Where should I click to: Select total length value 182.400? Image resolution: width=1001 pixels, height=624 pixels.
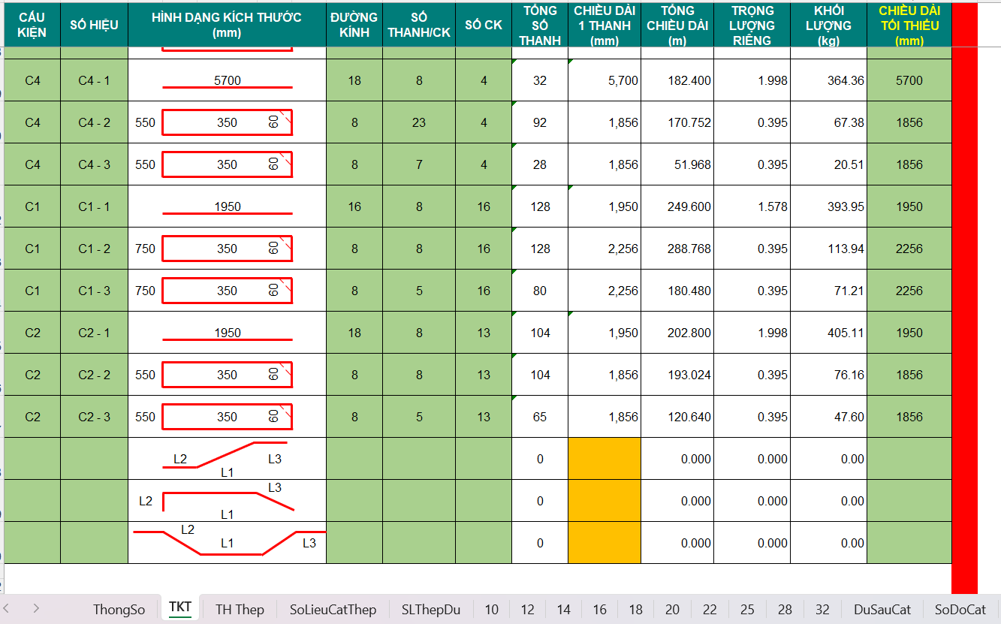[x=677, y=80]
